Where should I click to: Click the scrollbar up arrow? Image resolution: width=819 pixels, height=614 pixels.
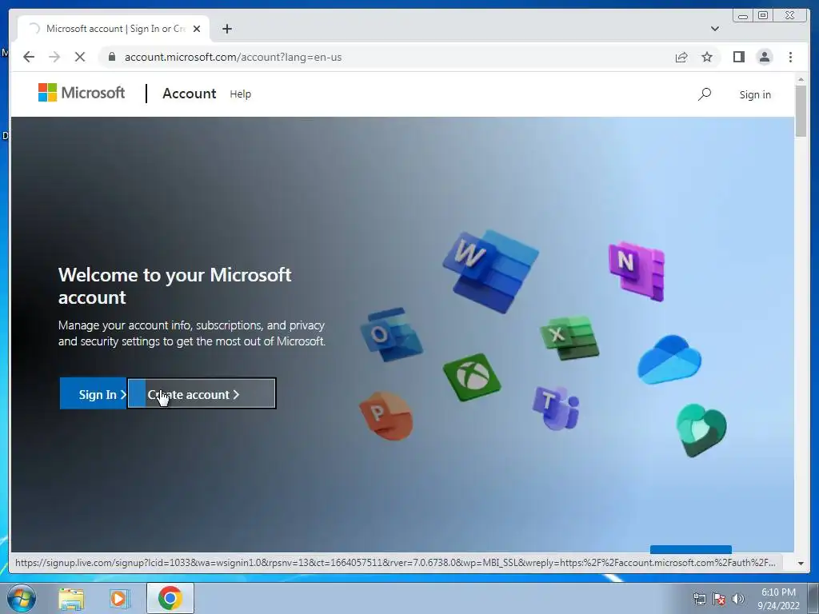click(801, 79)
